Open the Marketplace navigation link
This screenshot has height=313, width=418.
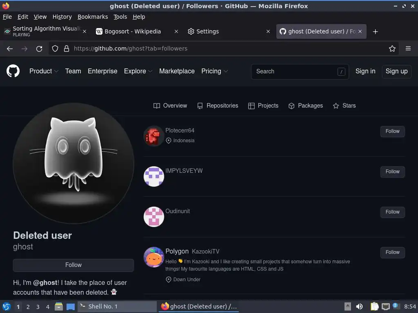click(177, 71)
